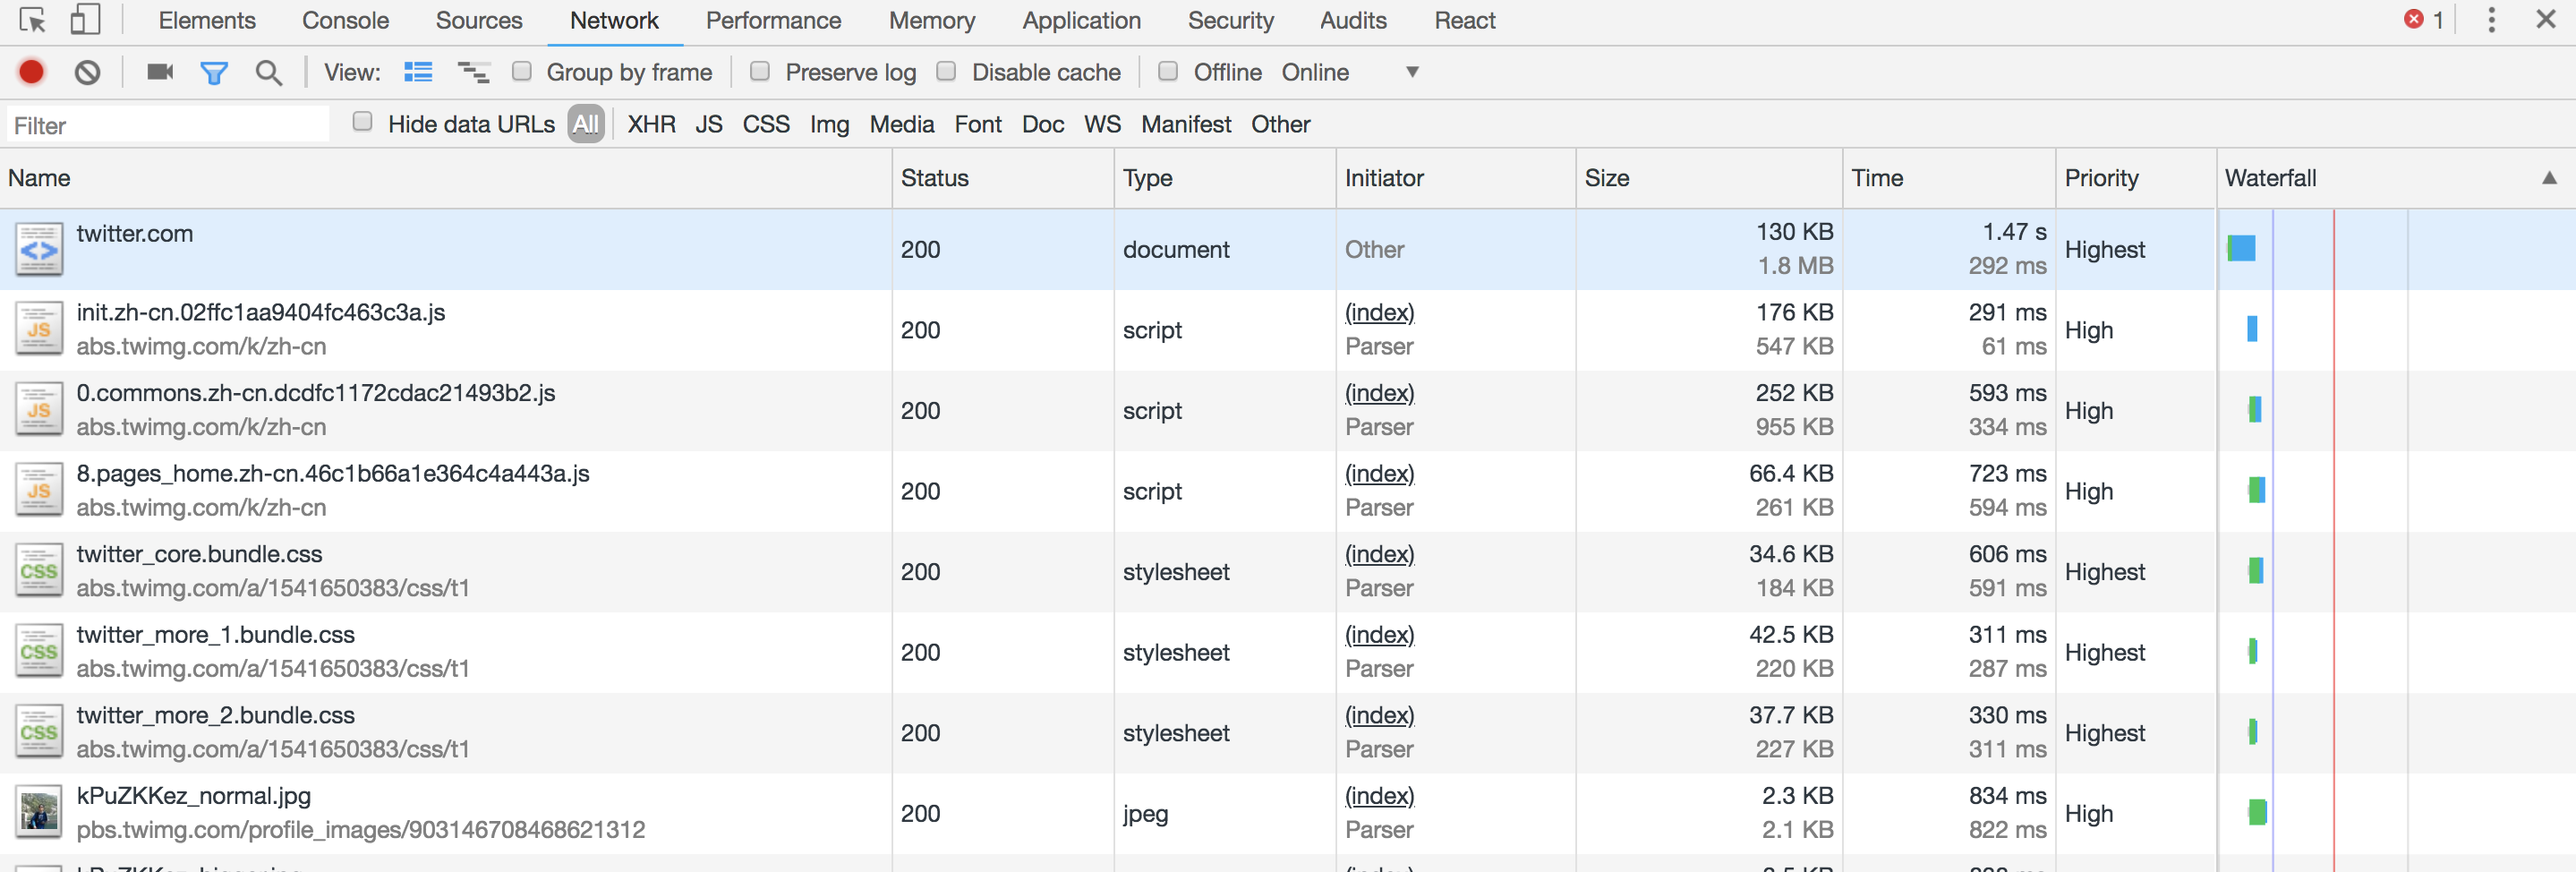Filter requests by XHR type

[x=651, y=124]
